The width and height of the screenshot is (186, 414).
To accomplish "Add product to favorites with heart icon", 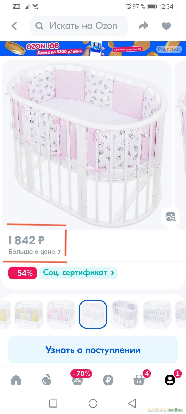I will pos(166,26).
